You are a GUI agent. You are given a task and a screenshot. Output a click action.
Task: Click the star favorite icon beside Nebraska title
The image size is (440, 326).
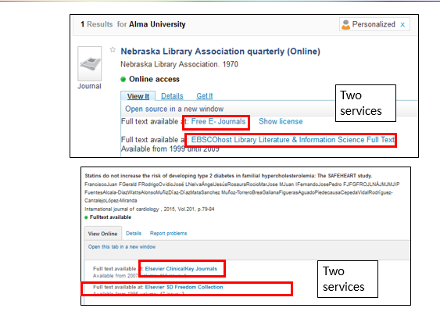click(x=113, y=50)
